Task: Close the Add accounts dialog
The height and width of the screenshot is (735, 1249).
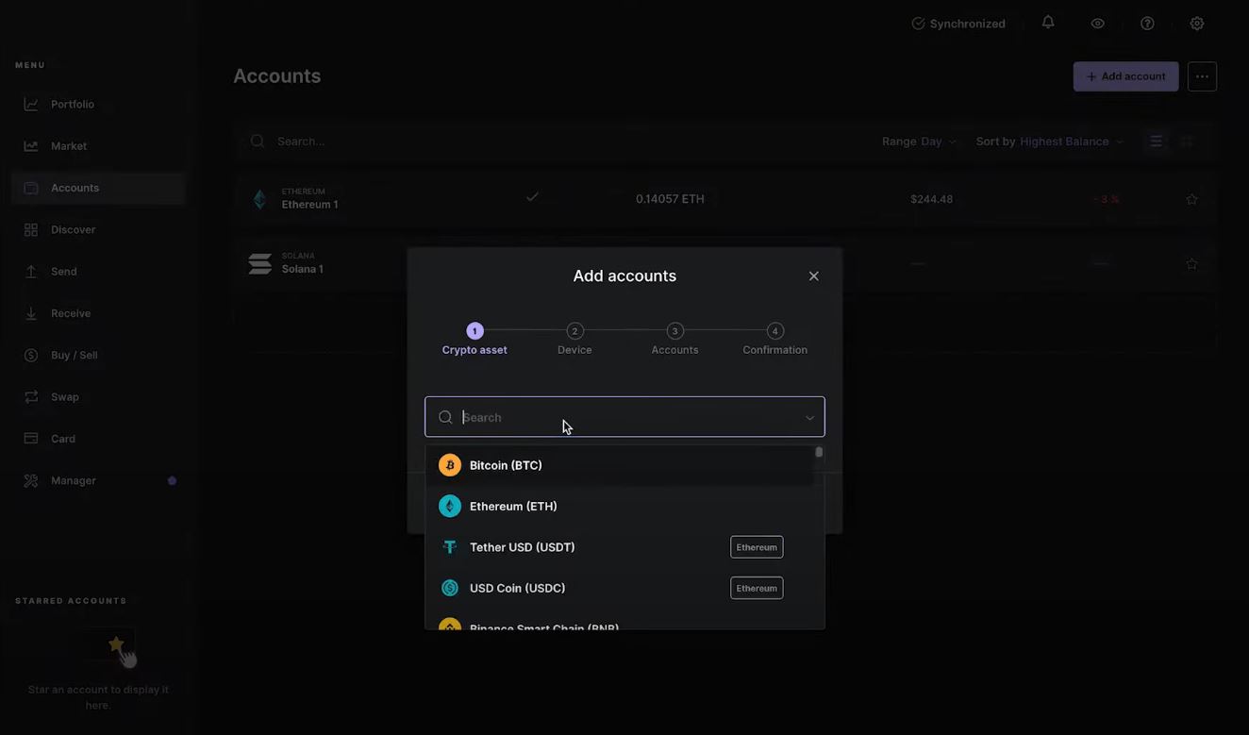Action: click(x=813, y=276)
